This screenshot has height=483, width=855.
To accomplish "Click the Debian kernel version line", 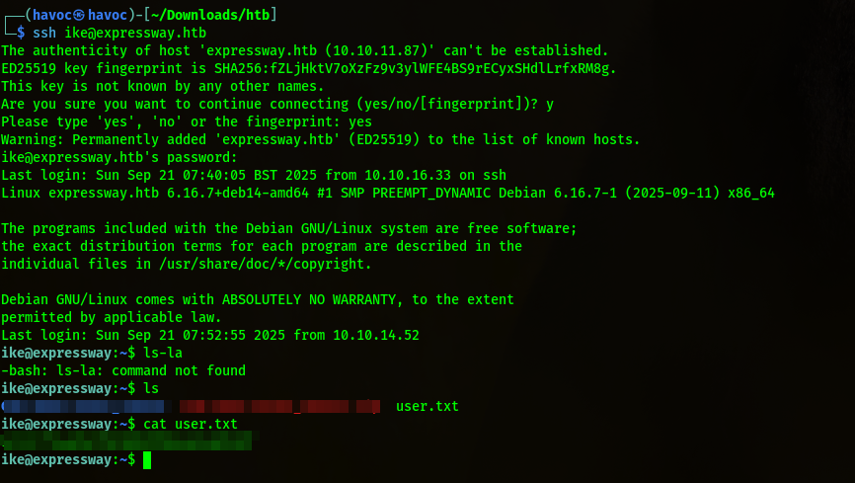I will click(x=387, y=193).
